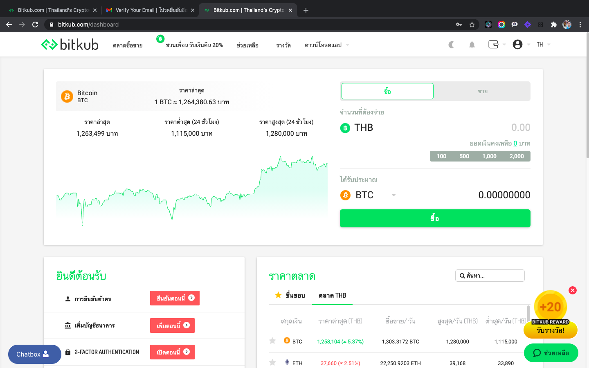Click ETH coin icon in market table
This screenshot has width=589, height=368.
(x=287, y=362)
